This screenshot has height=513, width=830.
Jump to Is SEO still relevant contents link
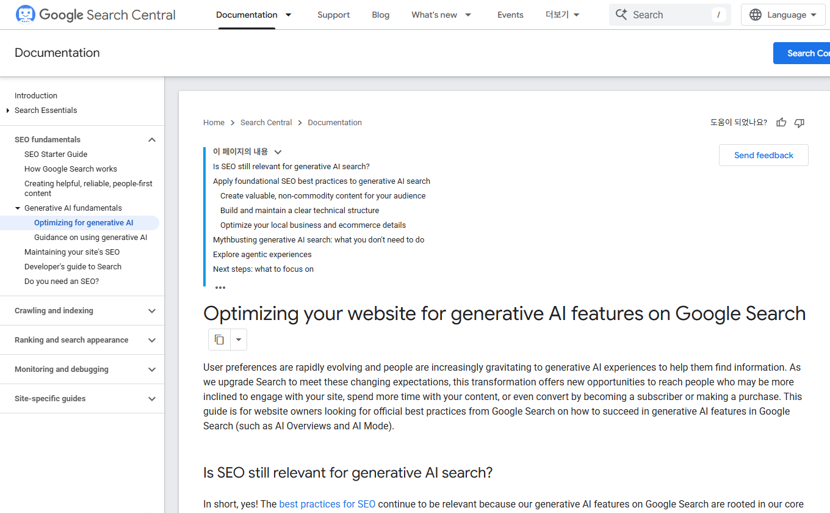coord(291,167)
